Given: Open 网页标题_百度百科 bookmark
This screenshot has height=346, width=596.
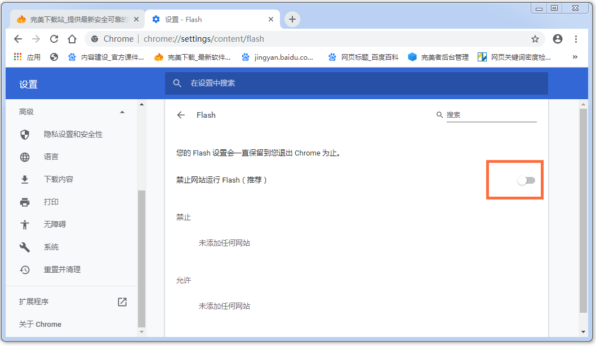Looking at the screenshot, I should click(x=363, y=57).
